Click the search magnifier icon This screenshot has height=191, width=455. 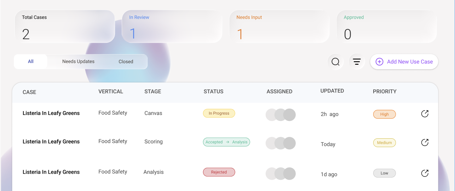tap(335, 62)
